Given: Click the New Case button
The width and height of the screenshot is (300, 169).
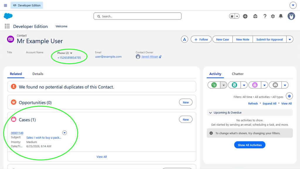Looking at the screenshot, I should (x=223, y=39).
